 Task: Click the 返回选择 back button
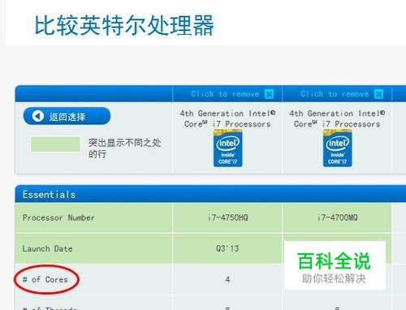tap(67, 116)
